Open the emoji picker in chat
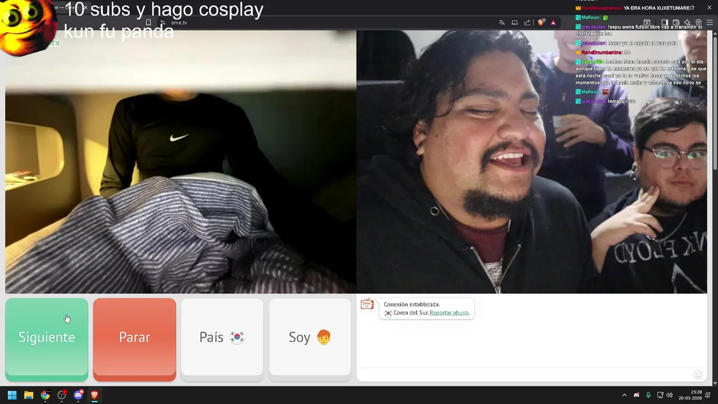Image resolution: width=718 pixels, height=404 pixels. coord(698,375)
